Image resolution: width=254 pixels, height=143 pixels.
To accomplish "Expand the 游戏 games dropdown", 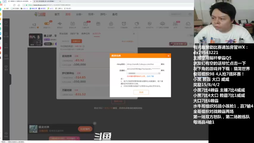I will pyautogui.click(x=103, y=14).
